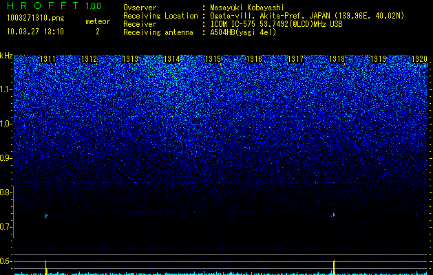Click the 1313 time marker
This screenshot has height=275, width=433.
(x=130, y=59)
